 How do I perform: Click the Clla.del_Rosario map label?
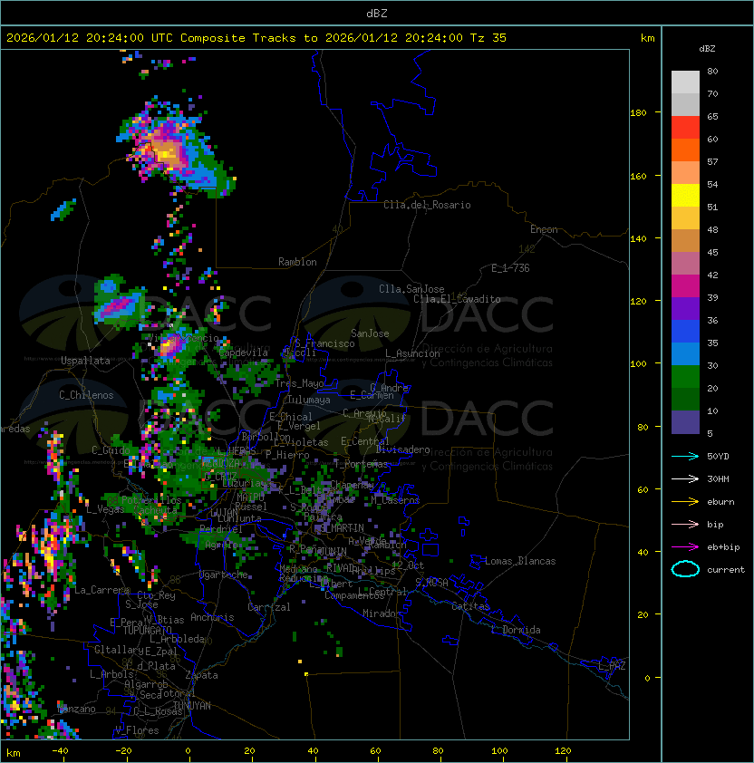pyautogui.click(x=427, y=205)
